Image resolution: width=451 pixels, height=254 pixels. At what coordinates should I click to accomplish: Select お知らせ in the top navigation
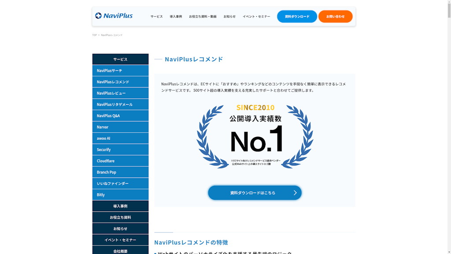click(x=229, y=16)
